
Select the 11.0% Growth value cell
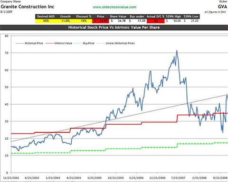(x=66, y=21)
